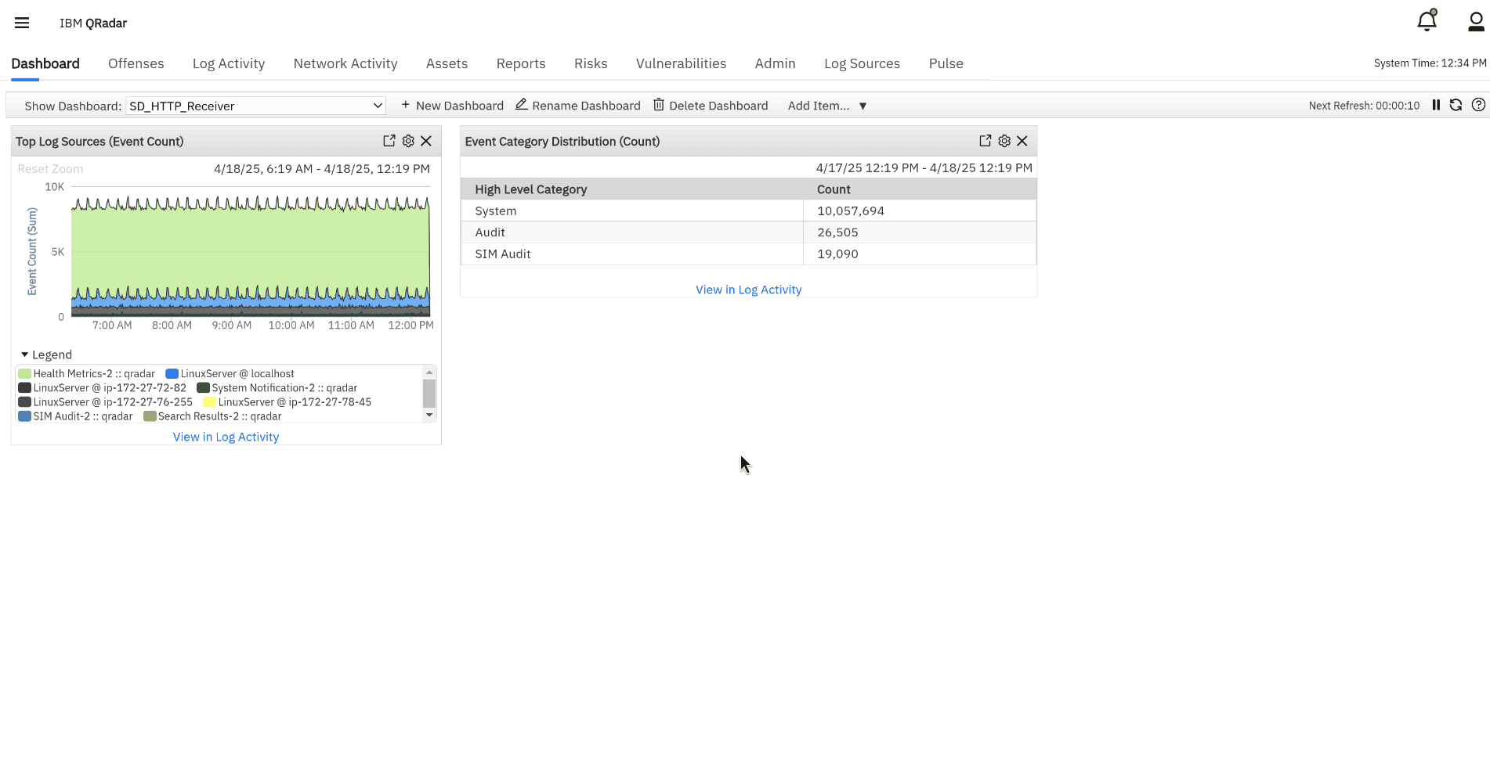The width and height of the screenshot is (1490, 781).
Task: Click the LinuxServer @ localhost legend swatch
Action: pos(172,374)
